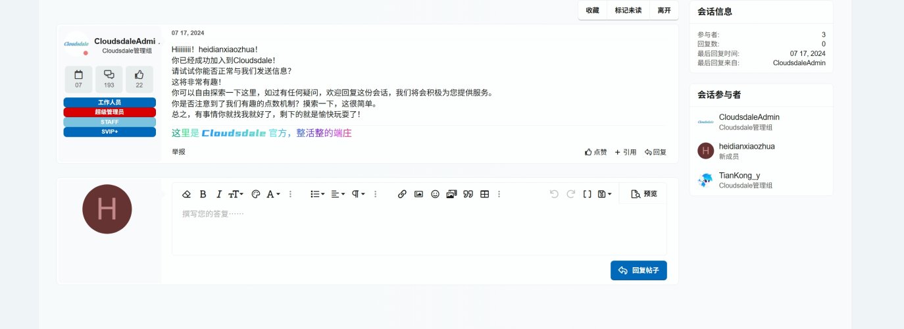Click last replier name in 会话信息
Image resolution: width=904 pixels, height=329 pixels.
[x=799, y=63]
